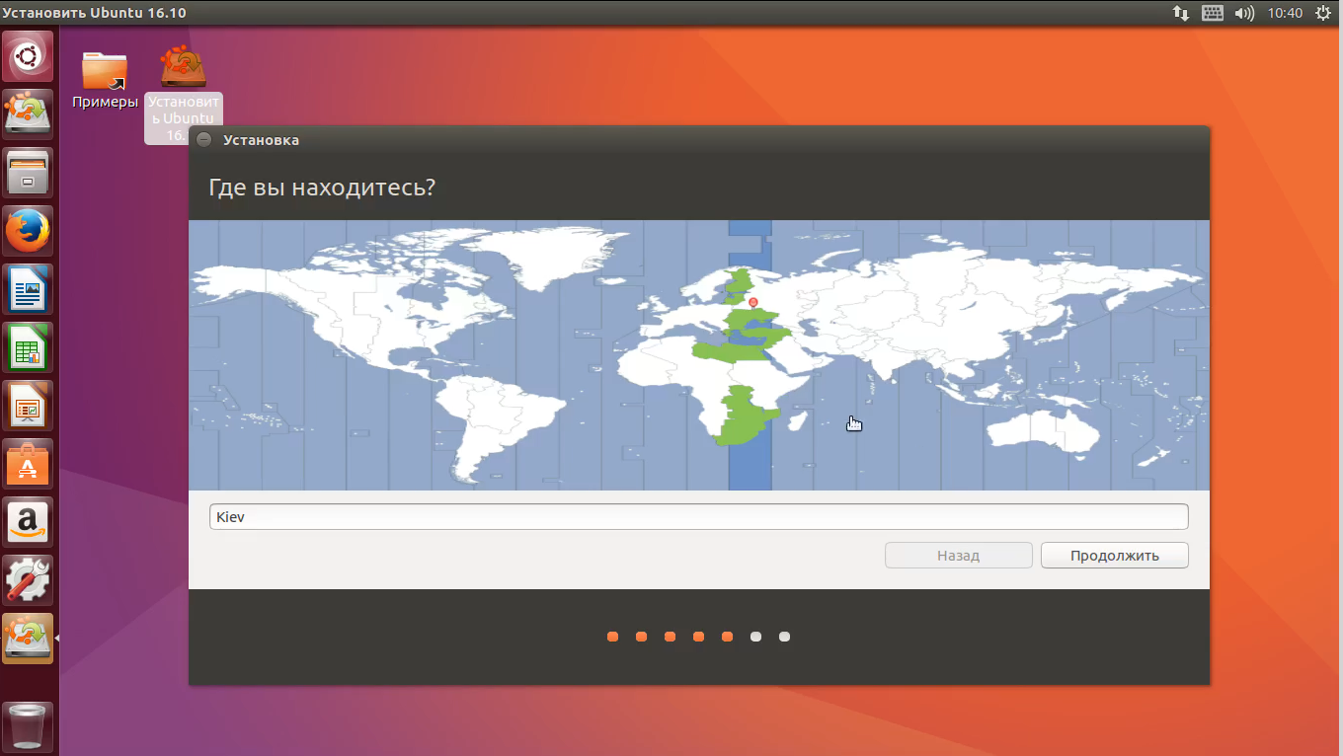Viewport: 1343px width, 756px height.
Task: Open the Trash bin
Action: [x=28, y=725]
